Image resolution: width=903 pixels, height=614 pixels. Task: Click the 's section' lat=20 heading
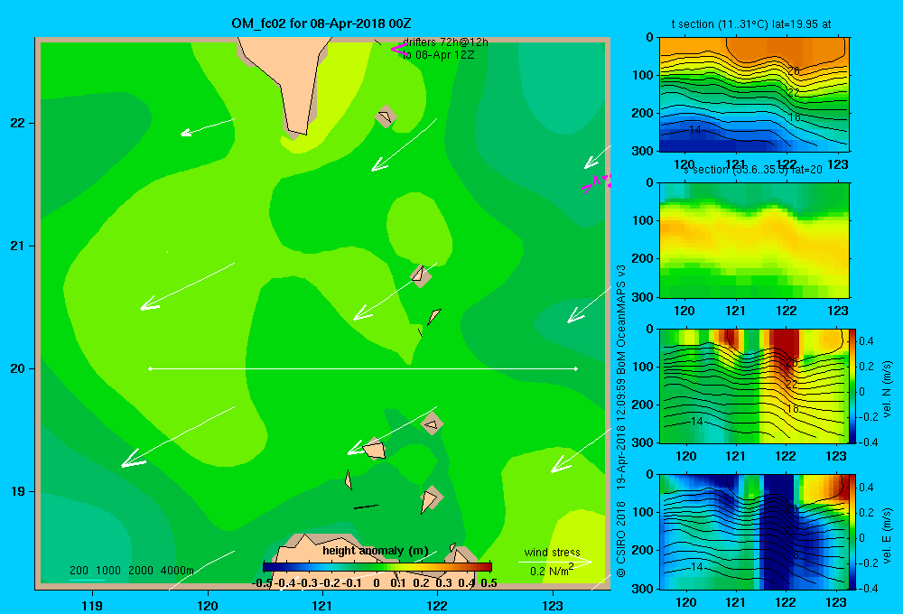[752, 170]
